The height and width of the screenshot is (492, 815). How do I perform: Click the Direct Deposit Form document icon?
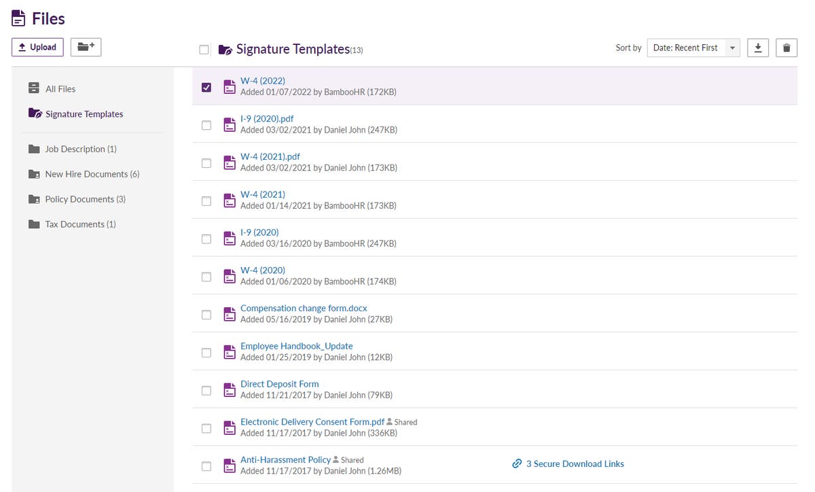click(230, 390)
